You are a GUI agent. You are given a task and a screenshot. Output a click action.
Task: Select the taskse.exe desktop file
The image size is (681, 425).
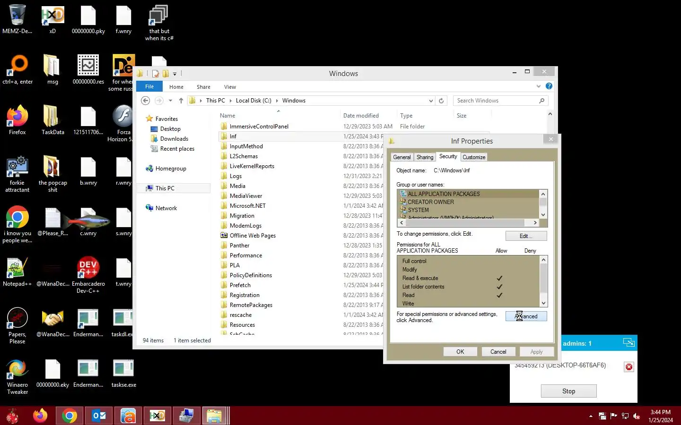coord(123,373)
